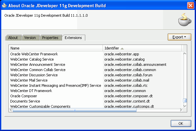
Task: Click the horizontal scrollbar thumb
Action: click(74, 110)
